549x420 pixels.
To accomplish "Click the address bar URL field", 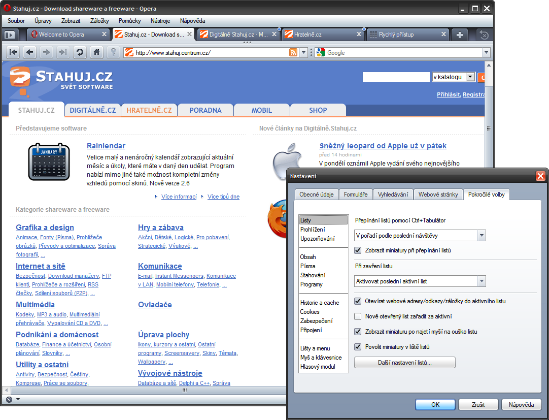I will click(x=212, y=53).
